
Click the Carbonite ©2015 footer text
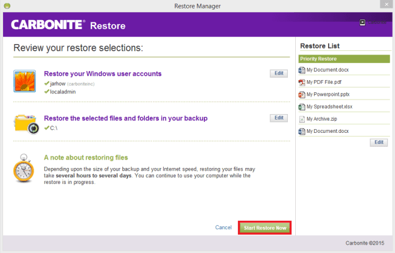[x=365, y=243]
